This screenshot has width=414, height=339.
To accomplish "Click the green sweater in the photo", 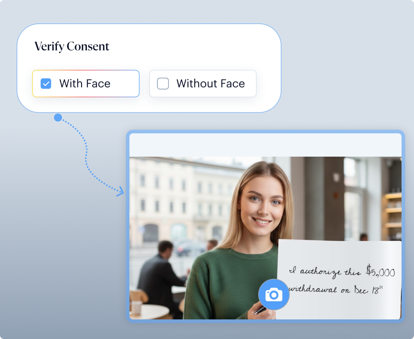I will [226, 279].
